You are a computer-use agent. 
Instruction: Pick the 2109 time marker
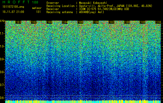[x=142, y=22]
